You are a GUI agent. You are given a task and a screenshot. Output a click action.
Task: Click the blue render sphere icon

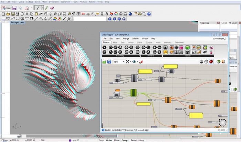pyautogui.click(x=130, y=14)
